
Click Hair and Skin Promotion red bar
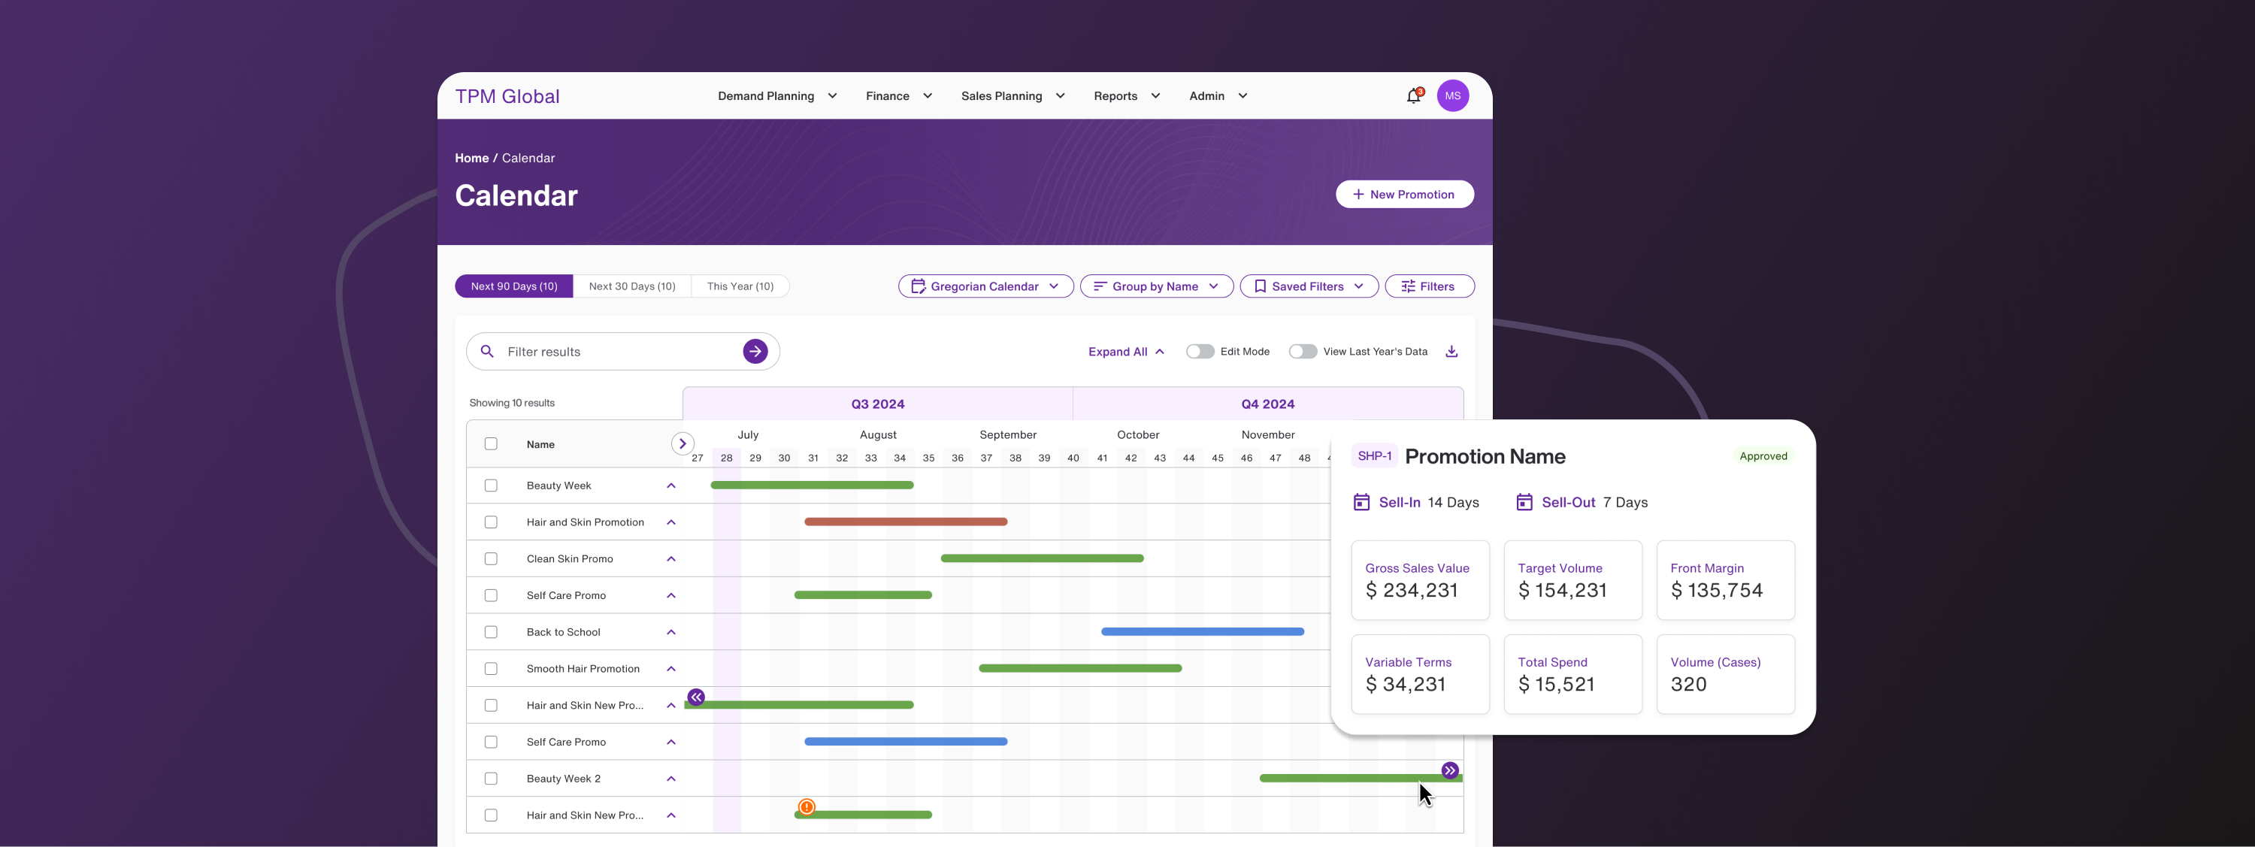point(906,522)
